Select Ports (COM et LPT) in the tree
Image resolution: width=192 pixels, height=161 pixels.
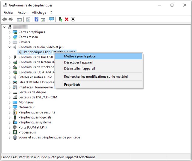[32, 127]
